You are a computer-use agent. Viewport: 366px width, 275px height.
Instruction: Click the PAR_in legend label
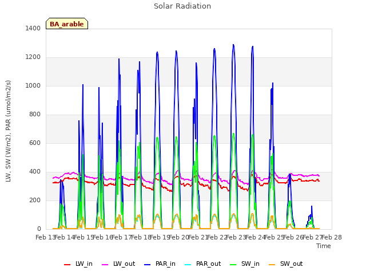click(x=165, y=264)
